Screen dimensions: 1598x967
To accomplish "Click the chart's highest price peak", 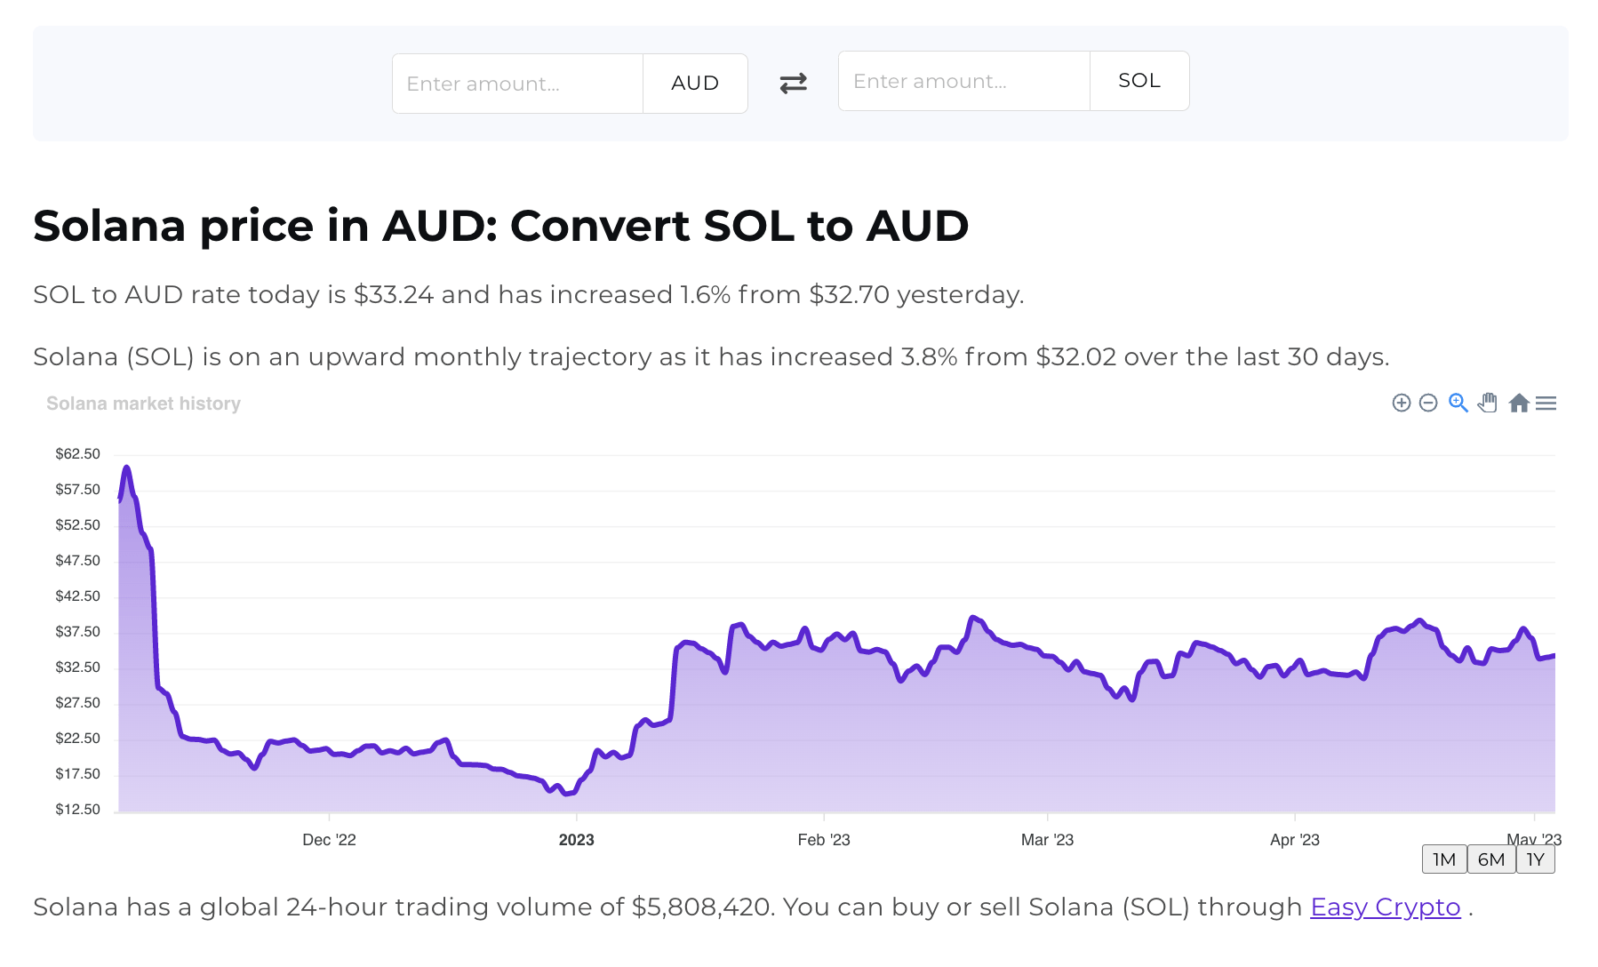I will pyautogui.click(x=127, y=466).
